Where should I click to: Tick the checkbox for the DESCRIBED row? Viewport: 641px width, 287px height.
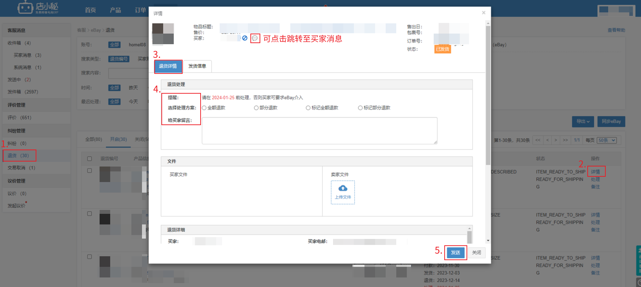pyautogui.click(x=90, y=171)
